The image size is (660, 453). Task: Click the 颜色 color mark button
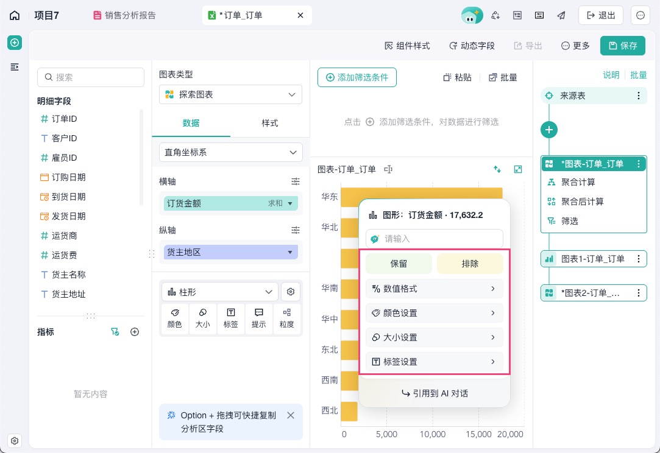(175, 318)
